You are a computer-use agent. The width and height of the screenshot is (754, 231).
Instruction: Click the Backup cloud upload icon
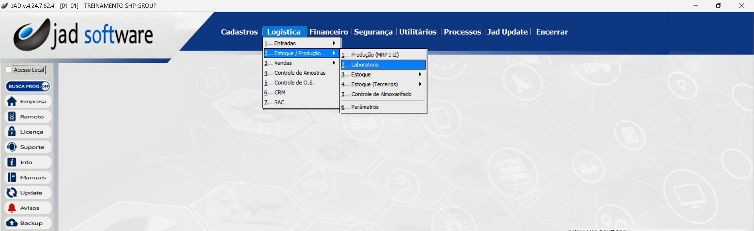(12, 223)
